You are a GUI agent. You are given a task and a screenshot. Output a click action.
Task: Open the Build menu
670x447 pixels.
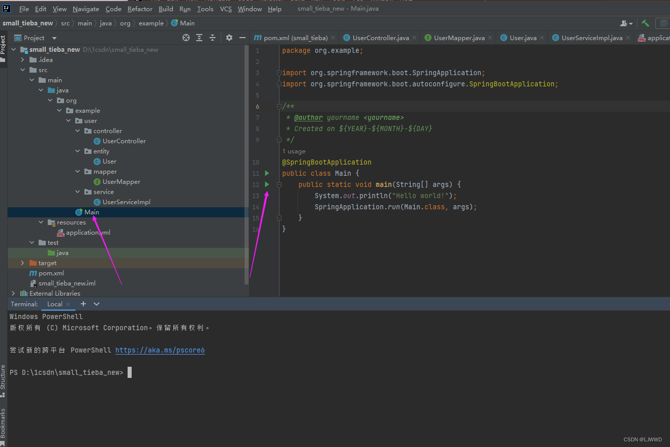(166, 9)
